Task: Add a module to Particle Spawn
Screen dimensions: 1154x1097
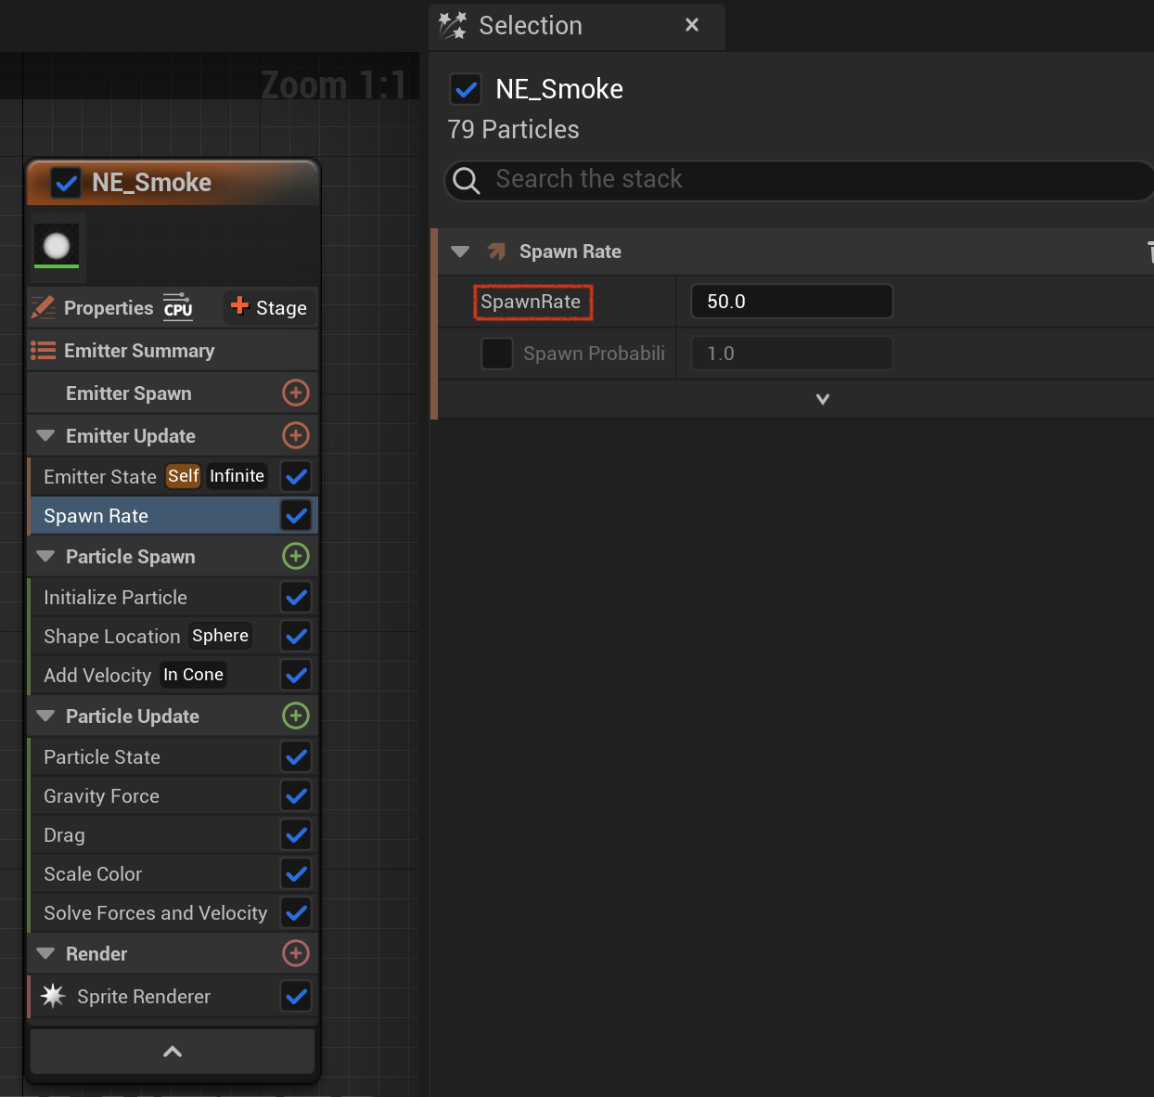Action: [295, 556]
